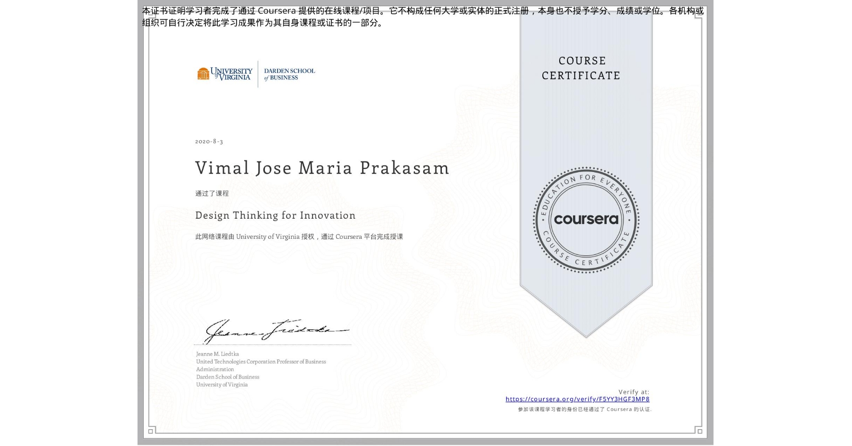Click the COURSE CERTIFICATE heading
852x446 pixels.
pos(581,68)
